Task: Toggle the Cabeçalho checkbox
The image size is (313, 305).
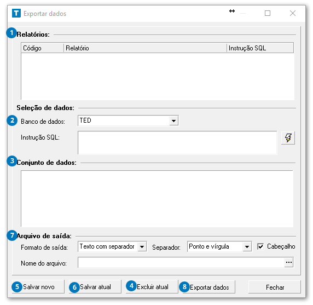Action: point(260,246)
